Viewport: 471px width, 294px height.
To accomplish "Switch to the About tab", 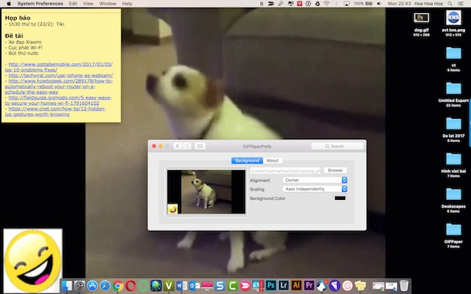I will tap(272, 161).
